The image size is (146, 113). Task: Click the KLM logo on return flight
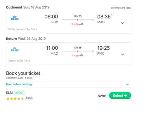pos(15,49)
